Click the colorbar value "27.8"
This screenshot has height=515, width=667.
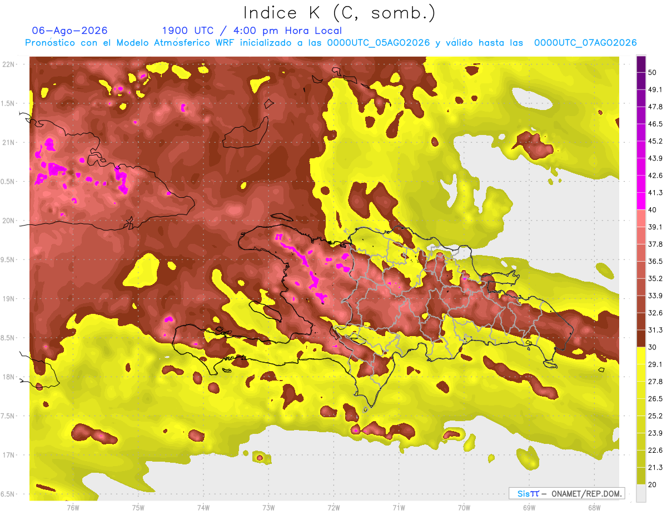[654, 382]
